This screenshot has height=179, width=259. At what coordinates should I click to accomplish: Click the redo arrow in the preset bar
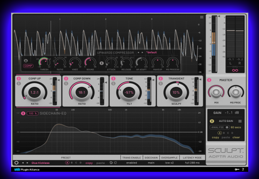(116, 163)
